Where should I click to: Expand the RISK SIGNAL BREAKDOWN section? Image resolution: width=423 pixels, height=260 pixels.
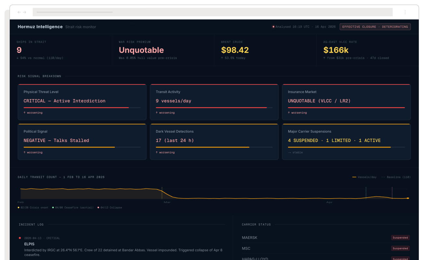39,76
